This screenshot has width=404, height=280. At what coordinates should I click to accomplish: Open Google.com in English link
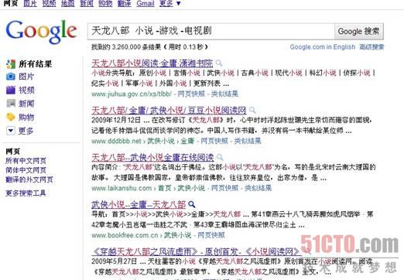pos(323,47)
